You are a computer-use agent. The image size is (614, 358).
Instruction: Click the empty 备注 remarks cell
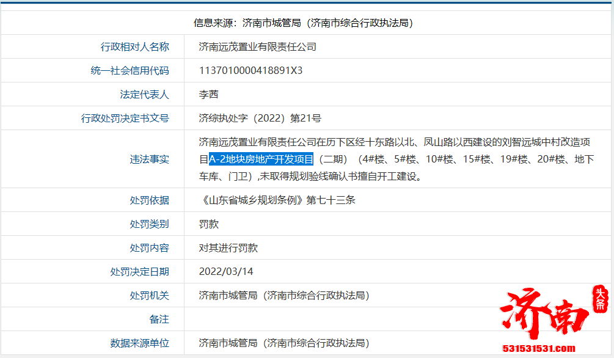tap(305, 319)
